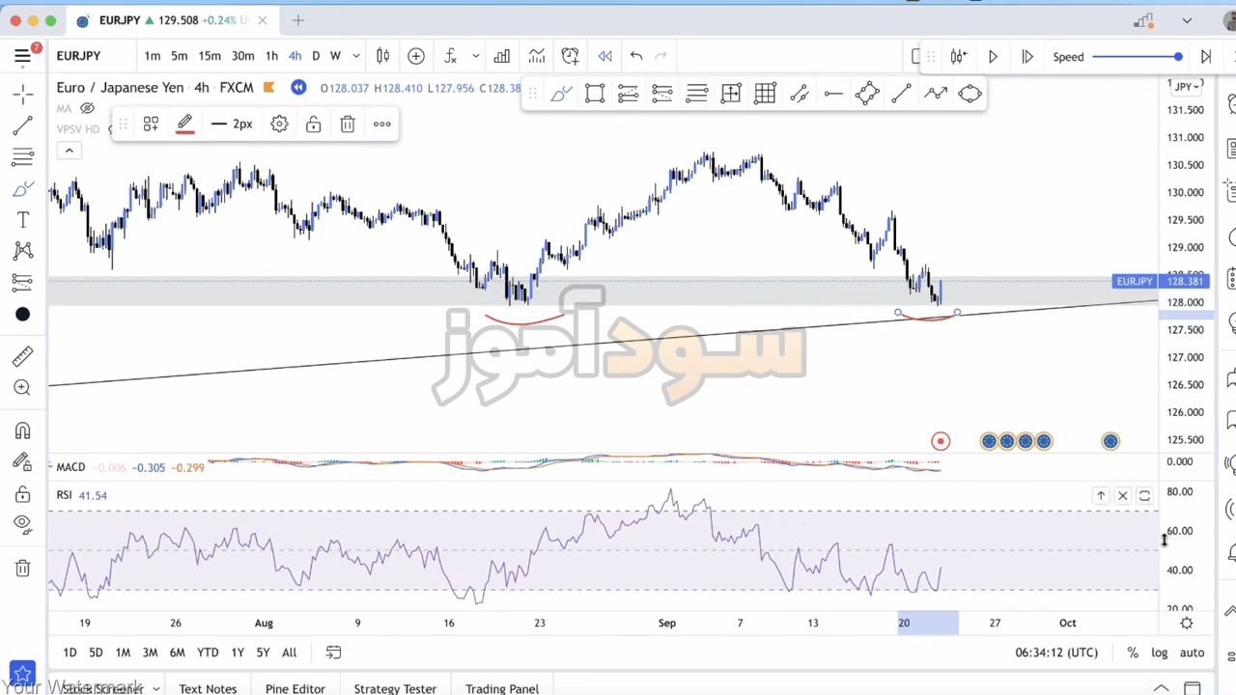The height and width of the screenshot is (695, 1236).
Task: Open the chart patterns tool
Action: (23, 251)
